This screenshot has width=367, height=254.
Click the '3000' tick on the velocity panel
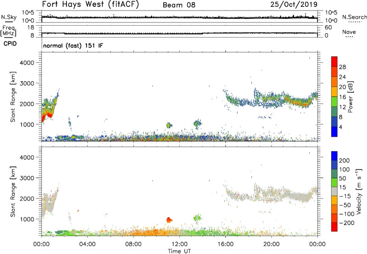point(27,178)
